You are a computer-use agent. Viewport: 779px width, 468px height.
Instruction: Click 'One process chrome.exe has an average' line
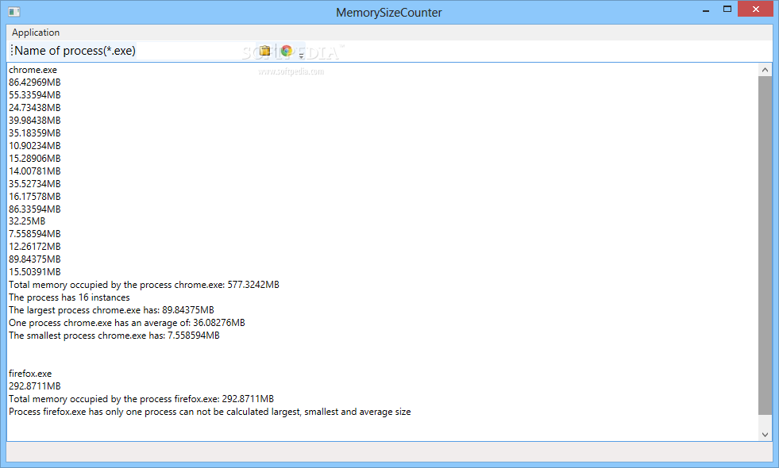[127, 323]
